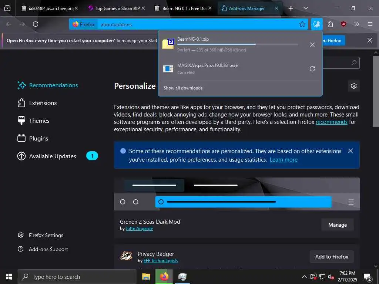
Task: Manage Grenen 2 Seas Dark Mod
Action: pyautogui.click(x=338, y=225)
